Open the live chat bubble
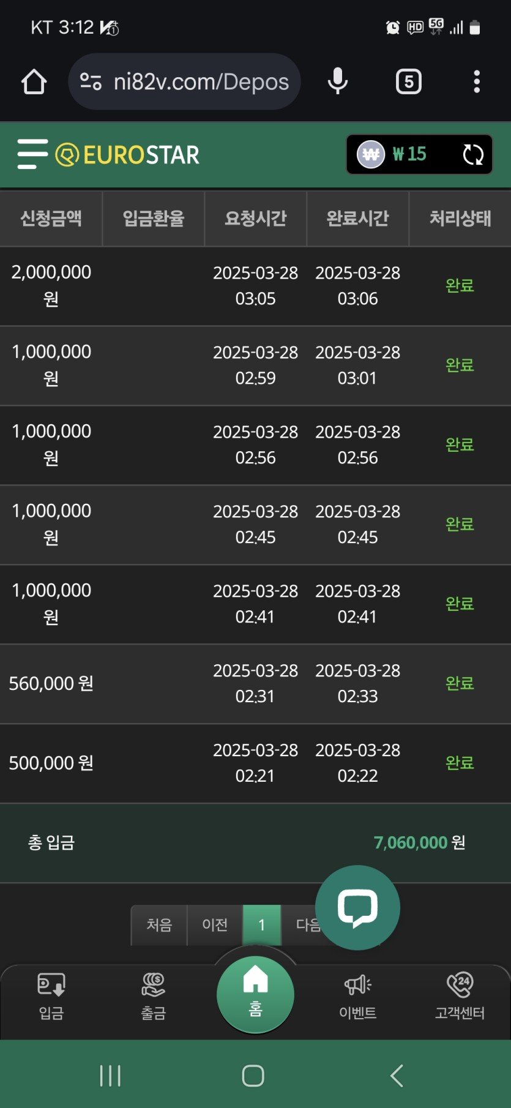This screenshot has width=511, height=1108. click(x=357, y=907)
